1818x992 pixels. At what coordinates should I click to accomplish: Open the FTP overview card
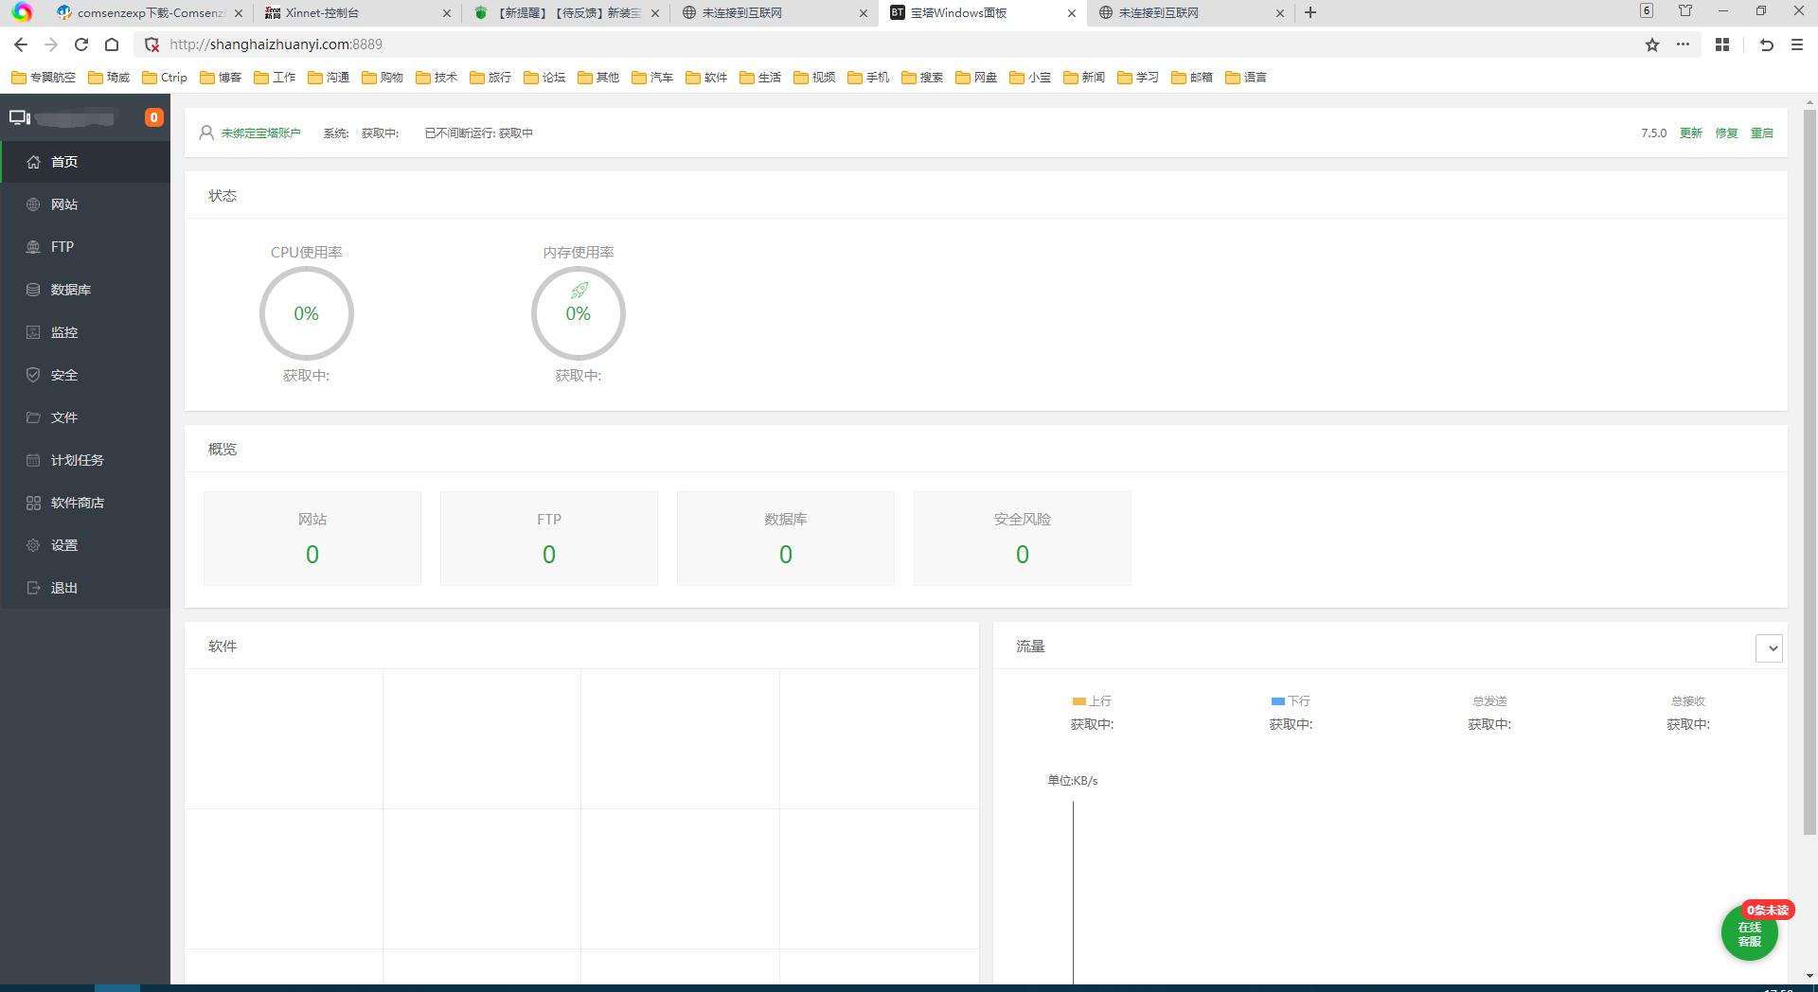549,539
